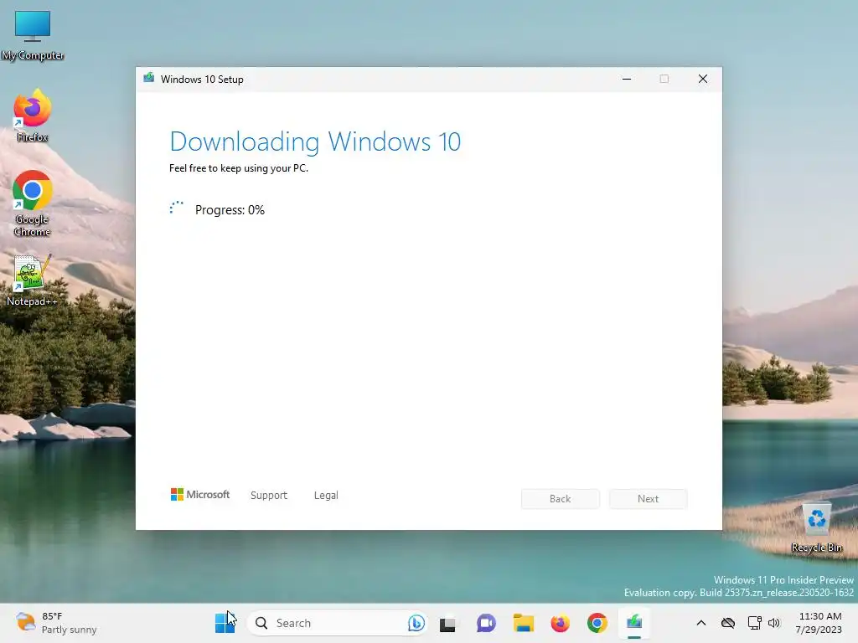Open the Recycle Bin on the desktop
Viewport: 858px width, 643px height.
tap(816, 527)
